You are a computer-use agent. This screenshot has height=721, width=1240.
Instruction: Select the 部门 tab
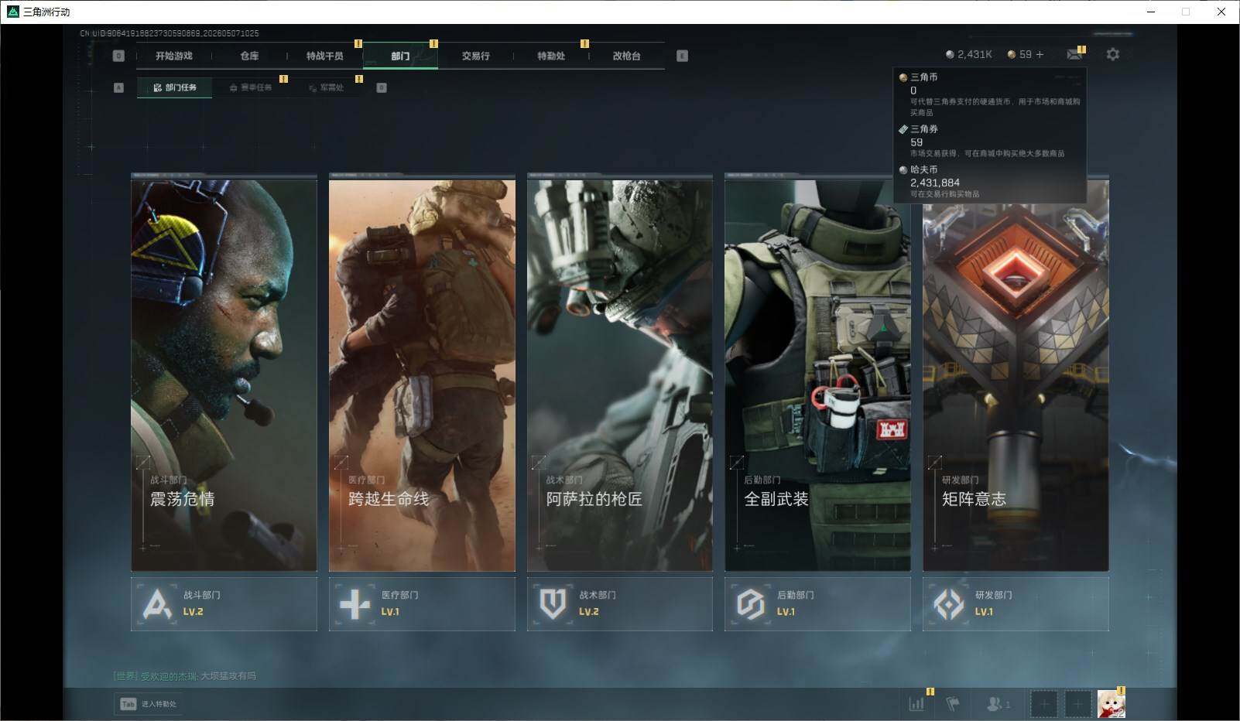tap(400, 56)
